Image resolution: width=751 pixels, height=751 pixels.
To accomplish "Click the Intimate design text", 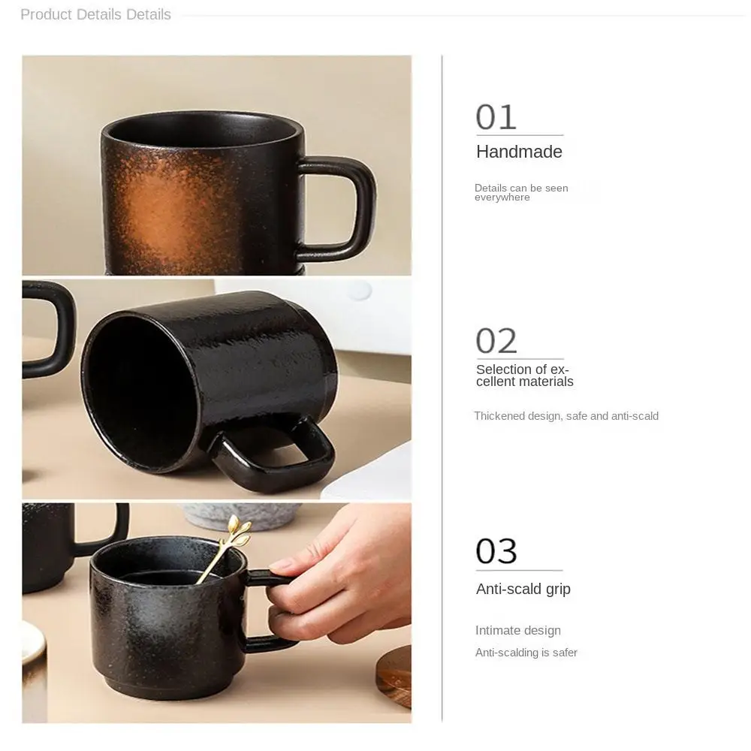I will 517,630.
